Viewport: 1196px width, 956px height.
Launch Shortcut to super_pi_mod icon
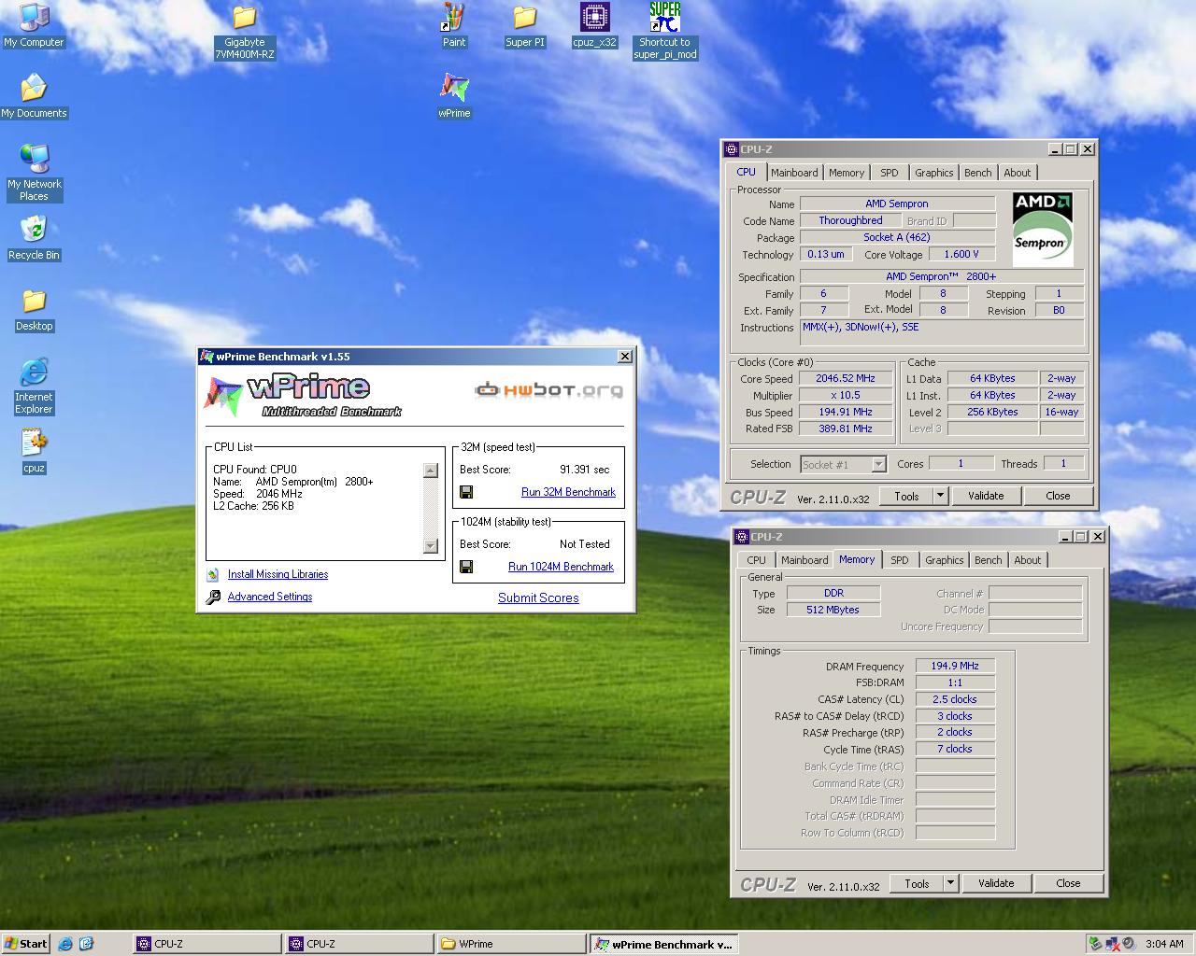tap(665, 31)
